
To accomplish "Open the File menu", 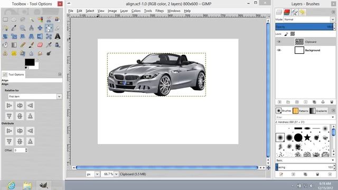I will click(x=71, y=11).
